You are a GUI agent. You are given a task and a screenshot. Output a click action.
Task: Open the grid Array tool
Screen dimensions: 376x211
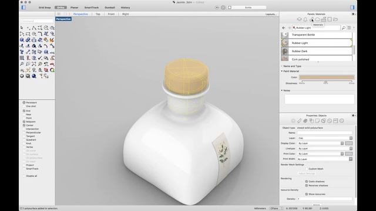(x=22, y=58)
